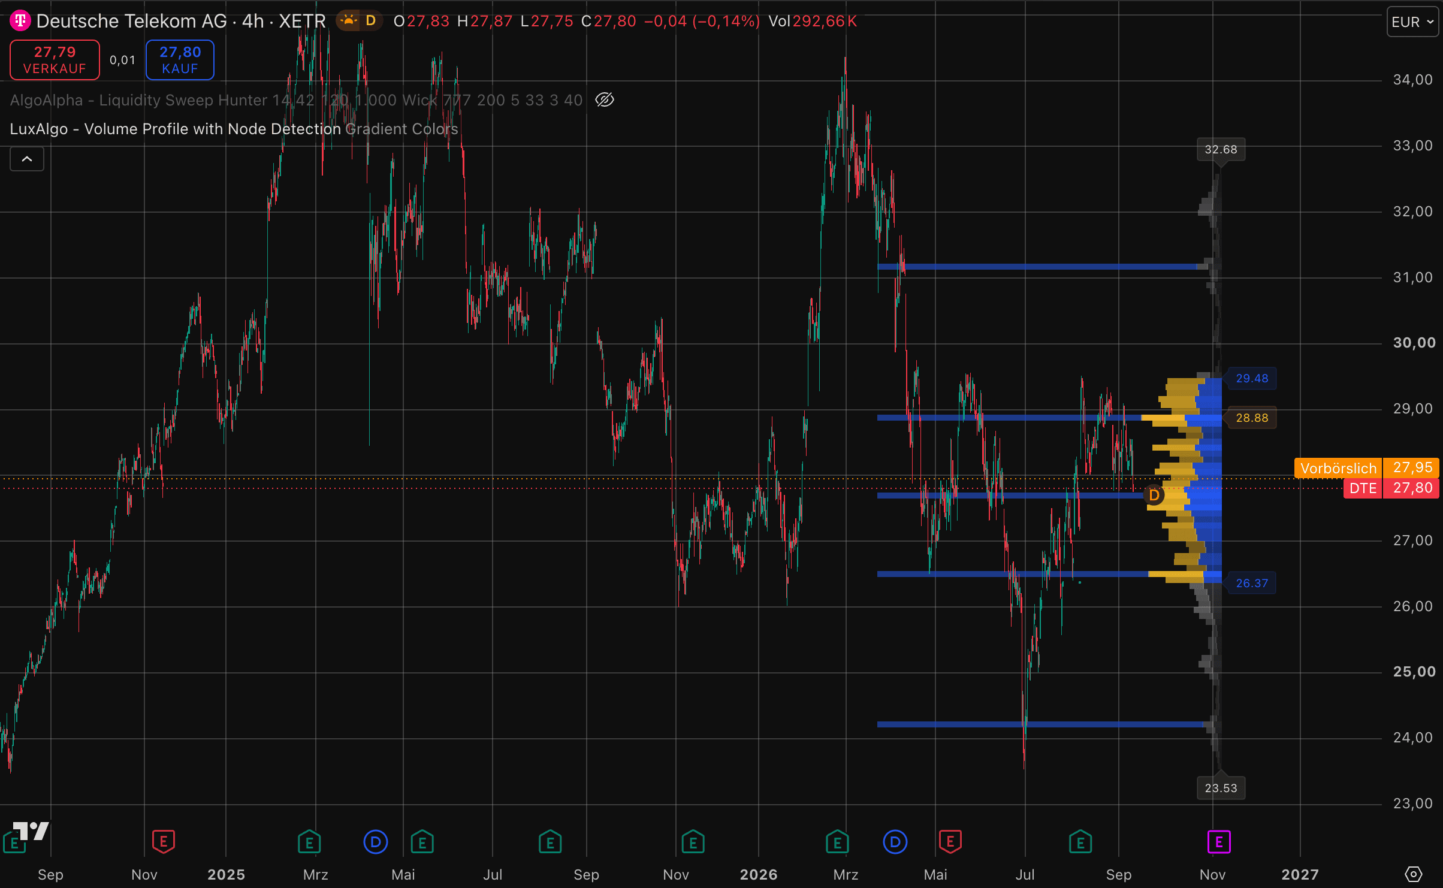Collapse the indicator legend with the chevron

click(x=27, y=159)
